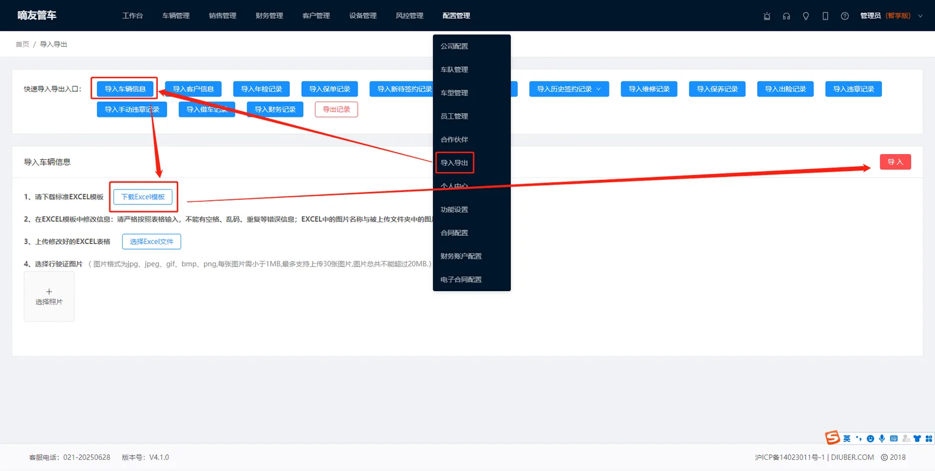The image size is (935, 471).
Task: Choose 财务账户配置 from the menu
Action: [x=472, y=256]
